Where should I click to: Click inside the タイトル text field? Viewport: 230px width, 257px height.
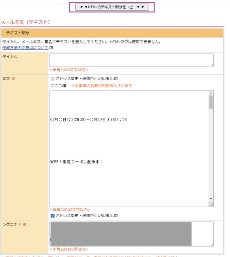(x=132, y=60)
